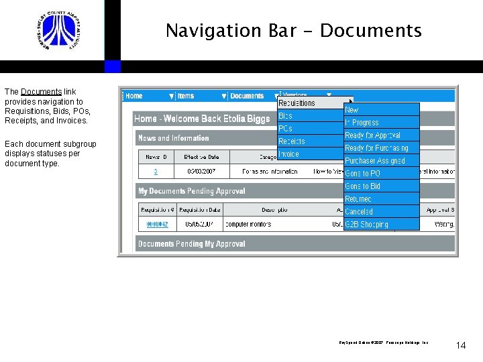
Task: Open the Documents menu in navigation bar
Action: tap(247, 96)
